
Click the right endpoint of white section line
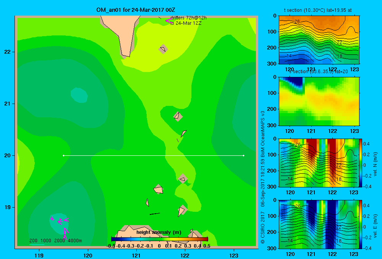244,155
